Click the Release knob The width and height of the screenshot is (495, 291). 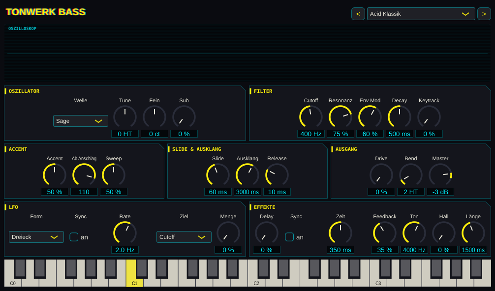coord(277,175)
